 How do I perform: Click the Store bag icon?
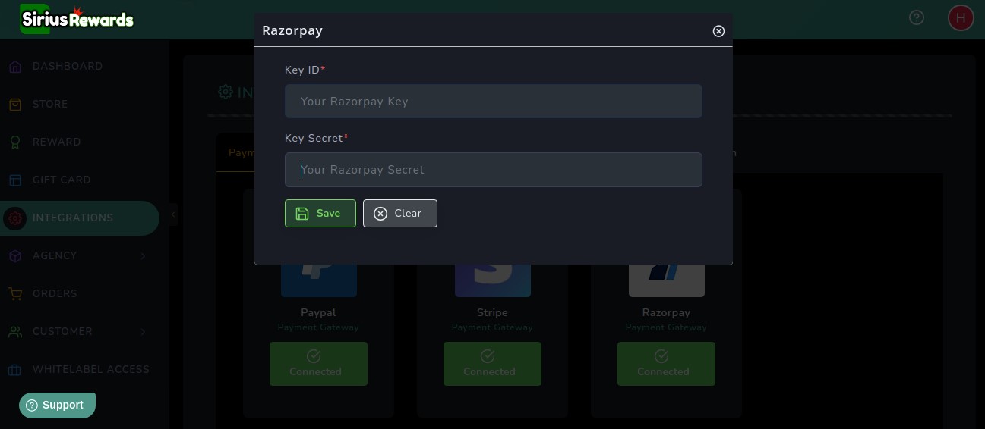tap(15, 105)
